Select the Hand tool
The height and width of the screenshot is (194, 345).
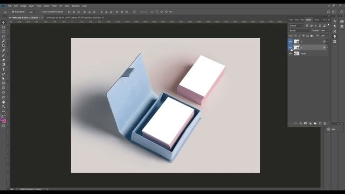(x=3, y=102)
